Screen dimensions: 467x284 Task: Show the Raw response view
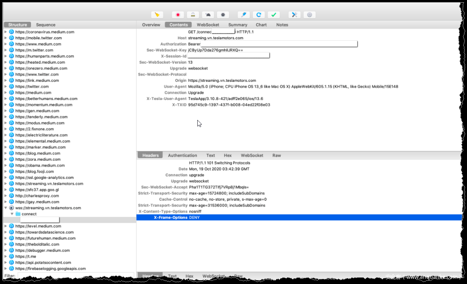click(x=277, y=155)
